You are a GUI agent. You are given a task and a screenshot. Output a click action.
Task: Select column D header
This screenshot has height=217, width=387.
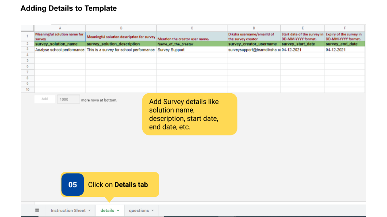pos(254,28)
